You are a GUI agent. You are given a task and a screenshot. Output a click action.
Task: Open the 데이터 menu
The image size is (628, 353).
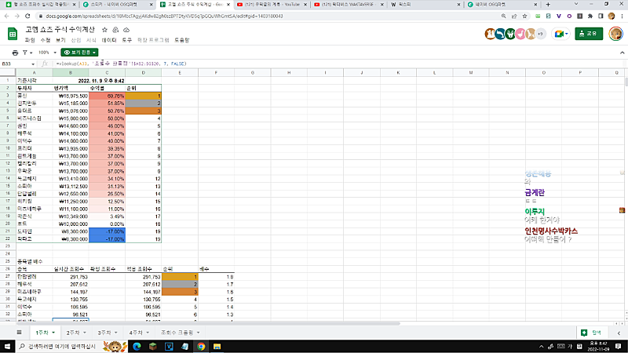tap(109, 40)
